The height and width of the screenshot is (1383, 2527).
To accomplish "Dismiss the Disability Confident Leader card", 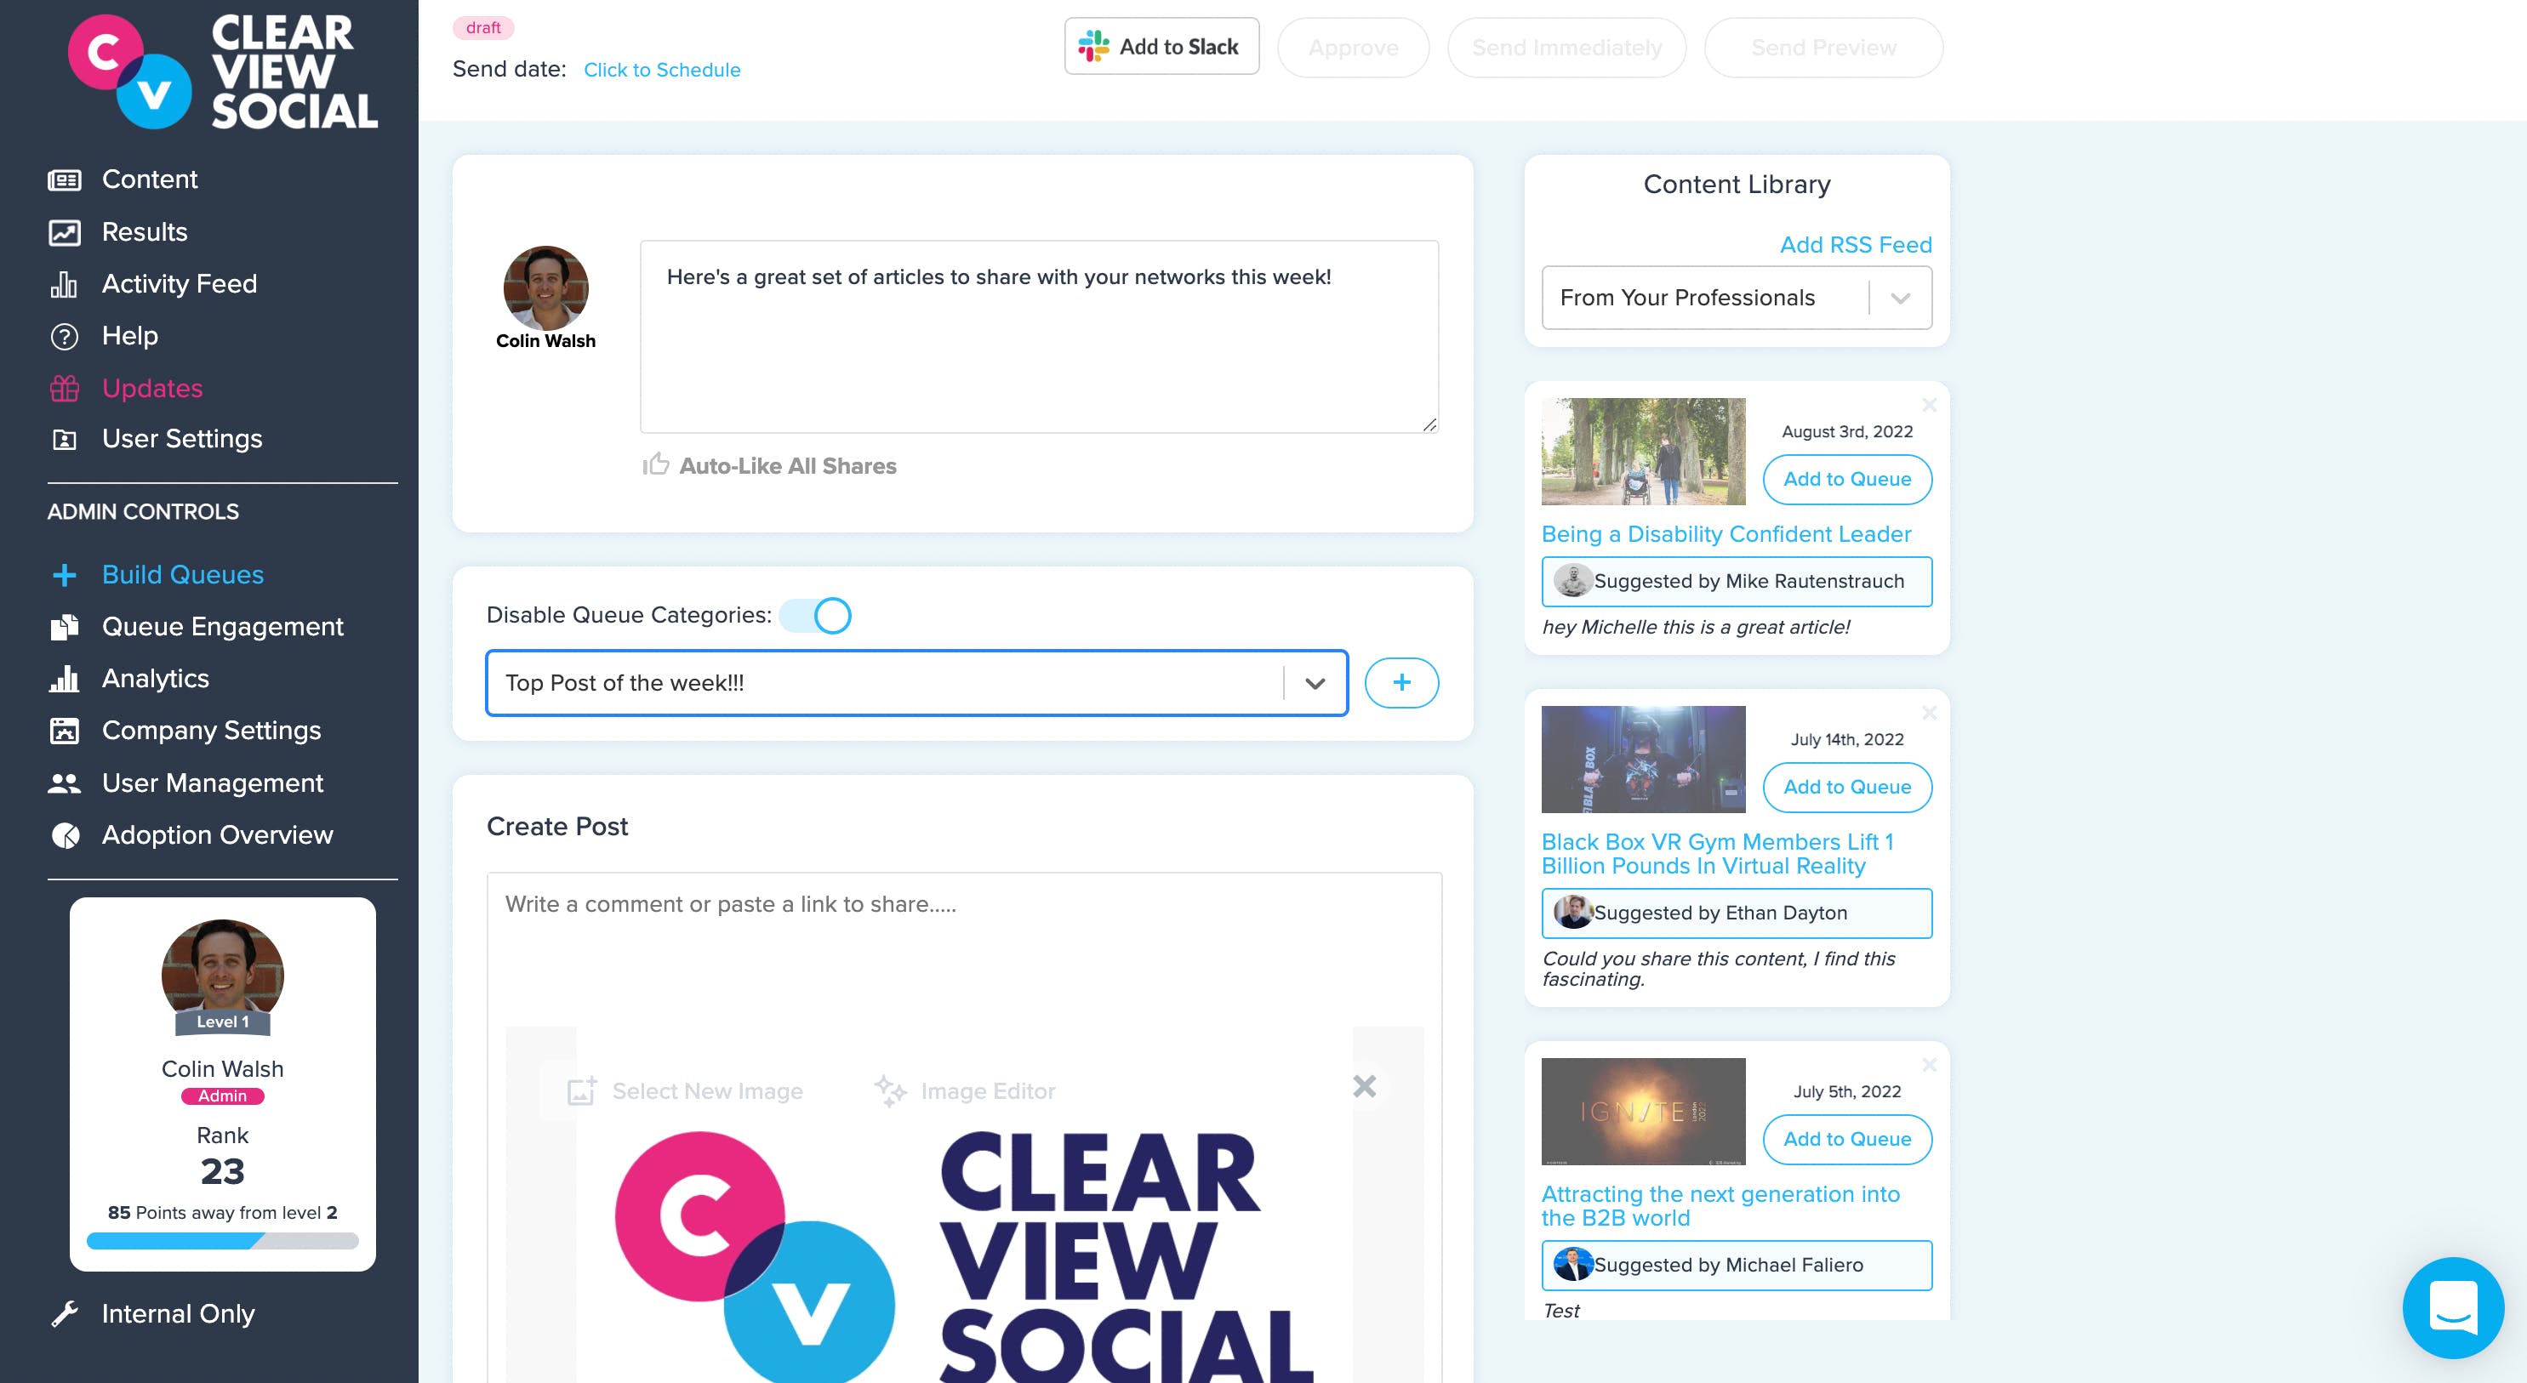I will coord(1929,405).
